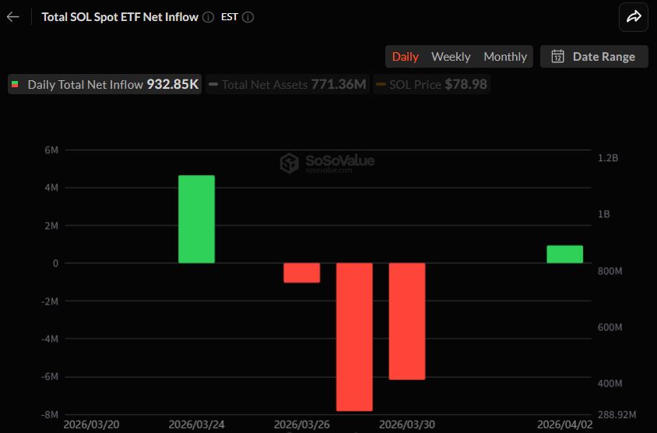Open the Date Range picker
The image size is (657, 433).
[x=595, y=56]
